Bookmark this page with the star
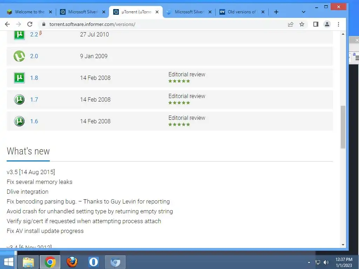This screenshot has width=359, height=269. click(302, 24)
